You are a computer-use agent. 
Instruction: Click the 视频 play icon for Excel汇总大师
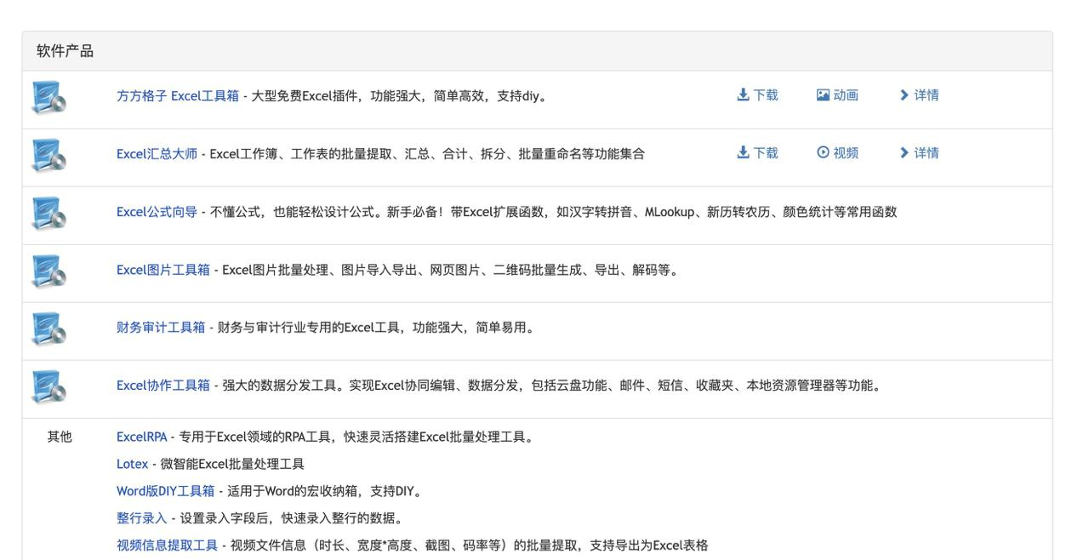pyautogui.click(x=821, y=153)
